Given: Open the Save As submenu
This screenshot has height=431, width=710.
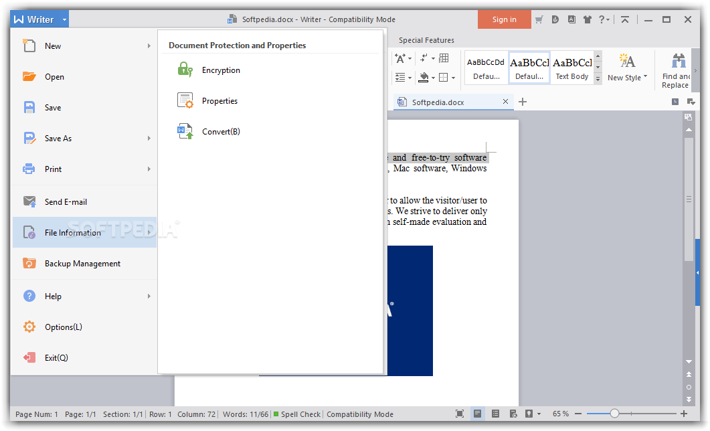Looking at the screenshot, I should [85, 138].
